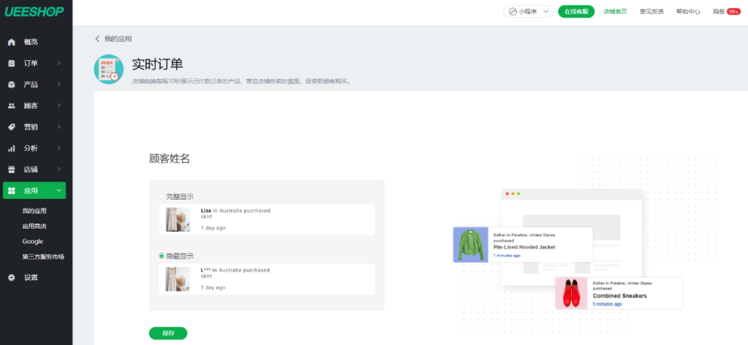Expand the 分析 submenu chevron
The width and height of the screenshot is (748, 345).
tap(59, 148)
